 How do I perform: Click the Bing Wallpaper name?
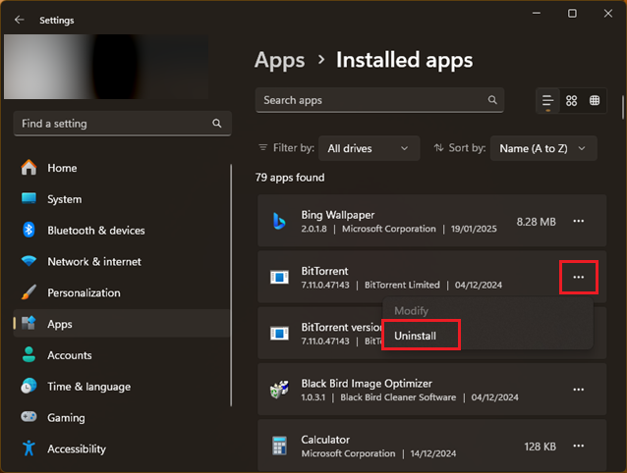click(x=338, y=215)
